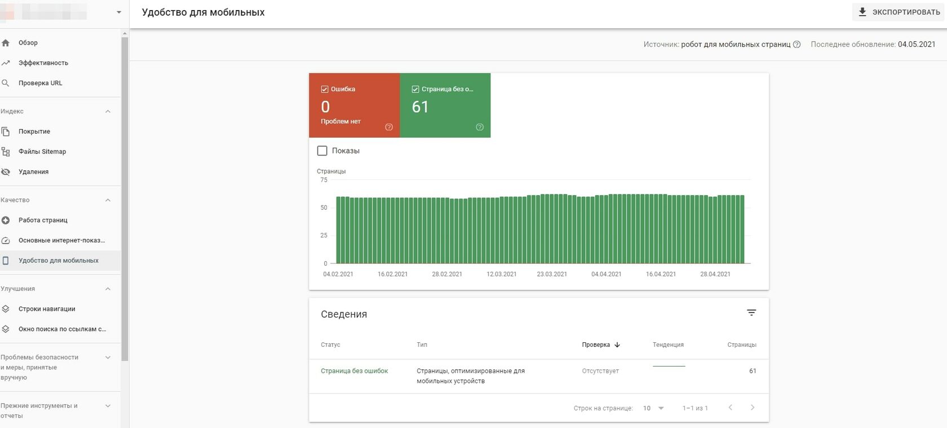Click the Обзор home icon
Screen dimensions: 947x428
pos(6,43)
